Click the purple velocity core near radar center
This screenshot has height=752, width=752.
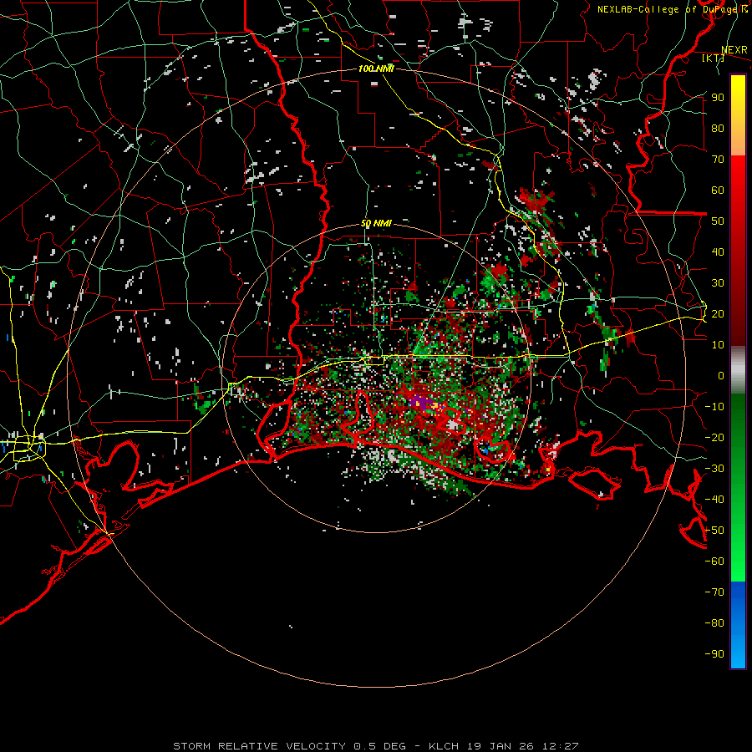420,401
